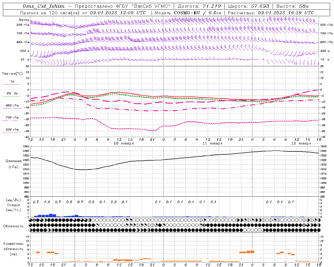Click the Широта: 57.693 header field
This screenshot has width=334, height=267.
click(248, 6)
